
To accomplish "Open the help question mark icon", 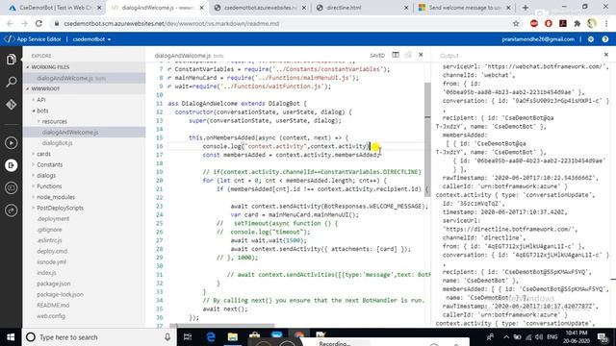I will tap(605, 39).
